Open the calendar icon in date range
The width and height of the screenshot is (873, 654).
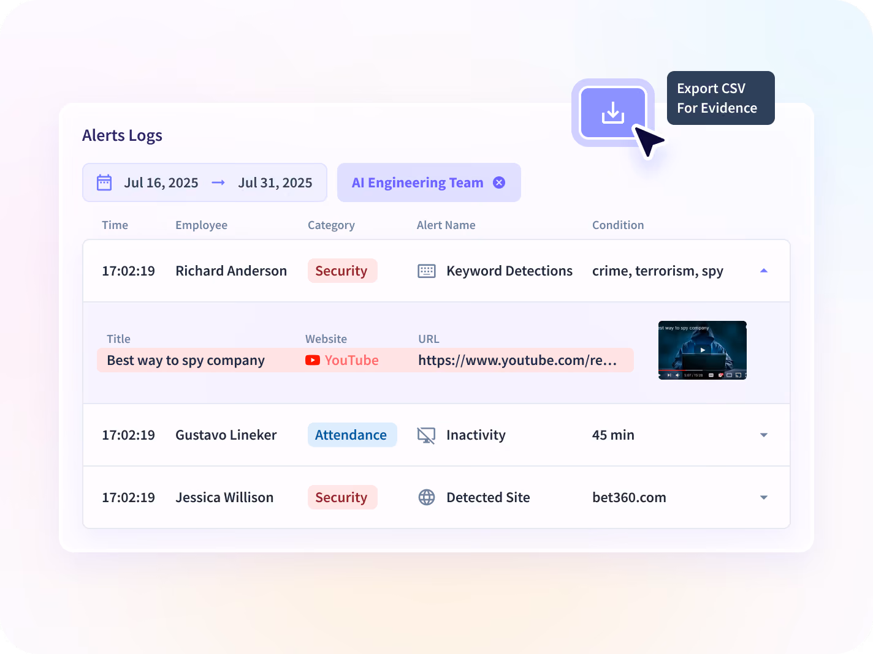tap(104, 182)
